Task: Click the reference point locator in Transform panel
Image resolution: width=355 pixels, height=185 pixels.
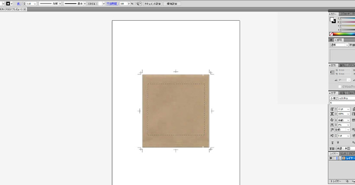Action: pyautogui.click(x=332, y=72)
